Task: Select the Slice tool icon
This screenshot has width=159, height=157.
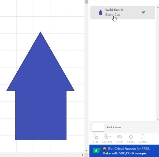Action: pos(96,137)
